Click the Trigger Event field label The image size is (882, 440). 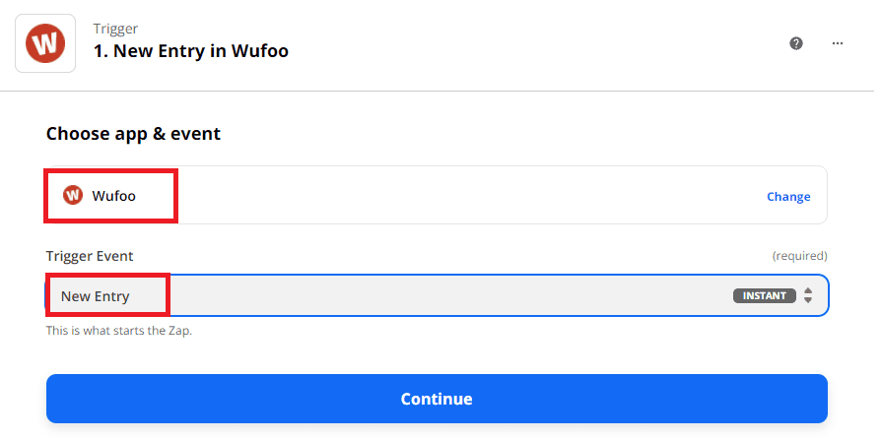90,256
